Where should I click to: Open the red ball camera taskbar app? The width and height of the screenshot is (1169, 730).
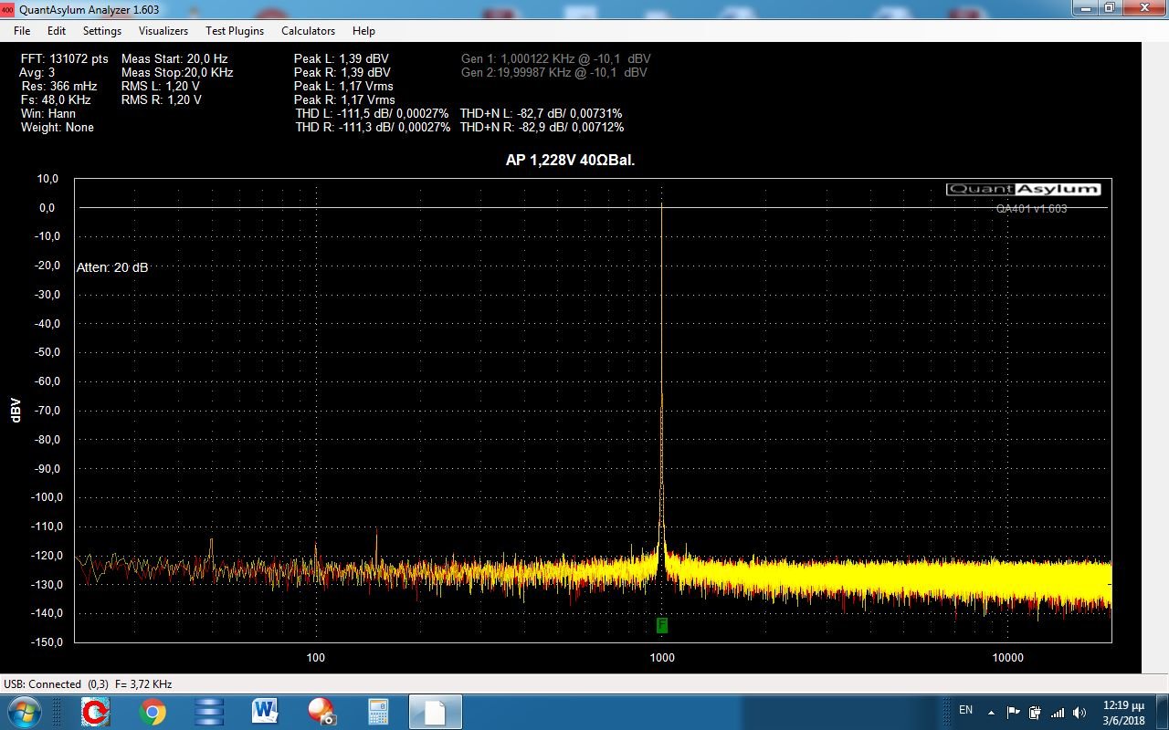coord(321,711)
